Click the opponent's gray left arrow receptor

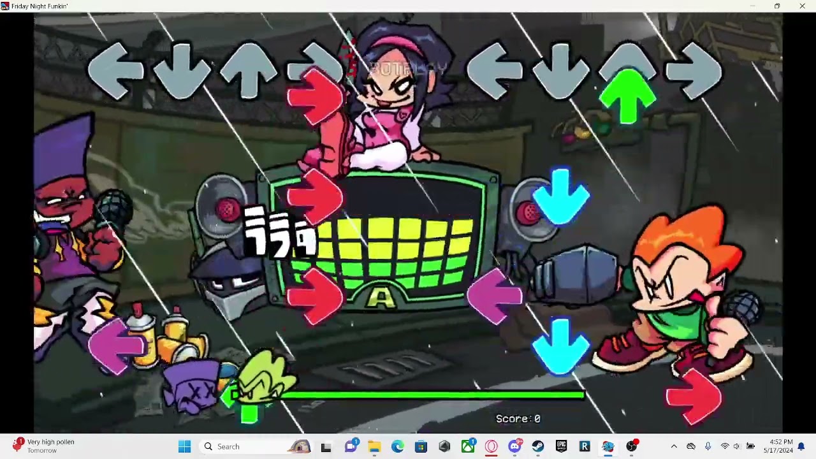tap(116, 70)
